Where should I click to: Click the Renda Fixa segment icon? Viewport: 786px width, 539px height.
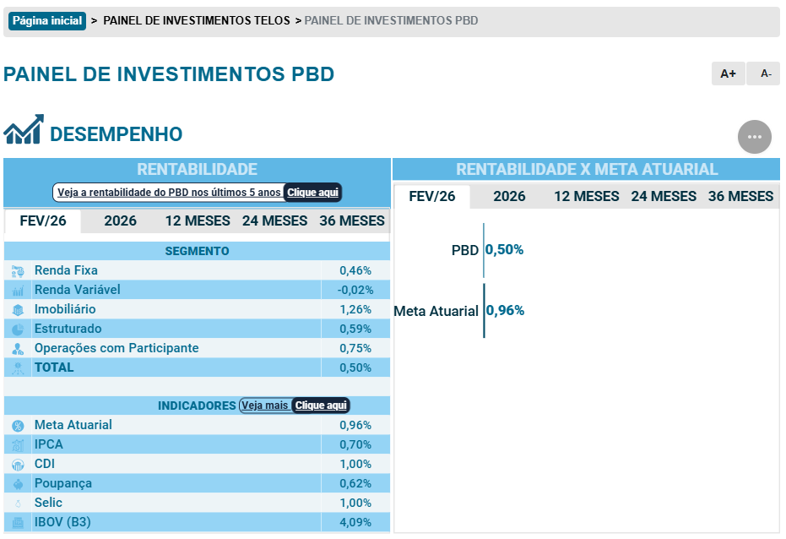[18, 271]
